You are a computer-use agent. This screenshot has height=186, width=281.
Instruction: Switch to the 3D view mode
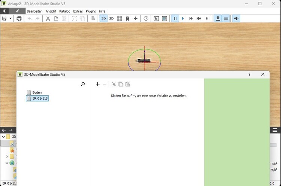[103, 18]
